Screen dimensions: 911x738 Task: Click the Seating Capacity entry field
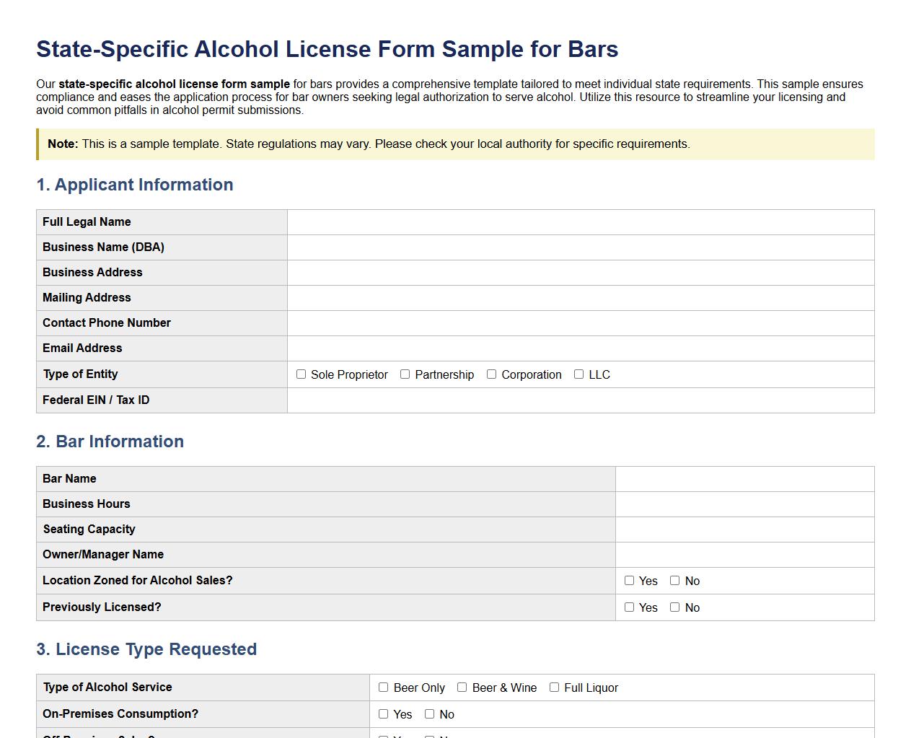[743, 529]
